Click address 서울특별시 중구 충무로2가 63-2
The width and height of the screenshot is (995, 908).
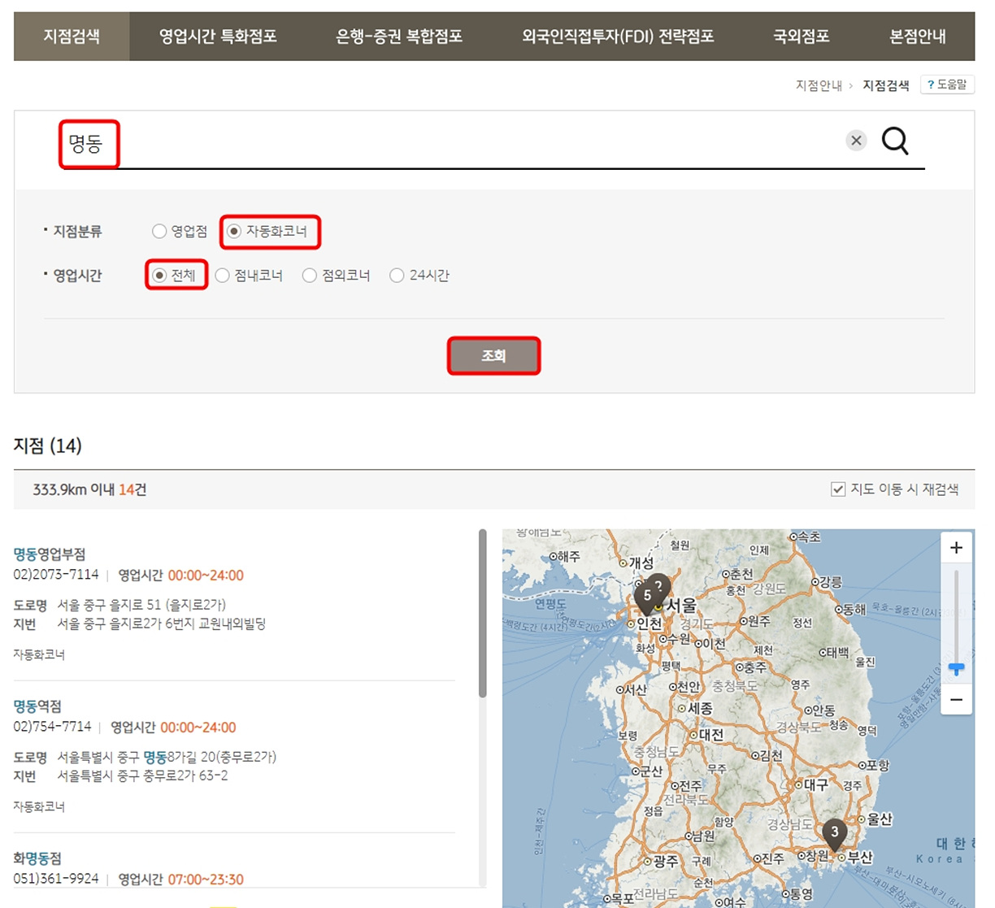coord(142,775)
